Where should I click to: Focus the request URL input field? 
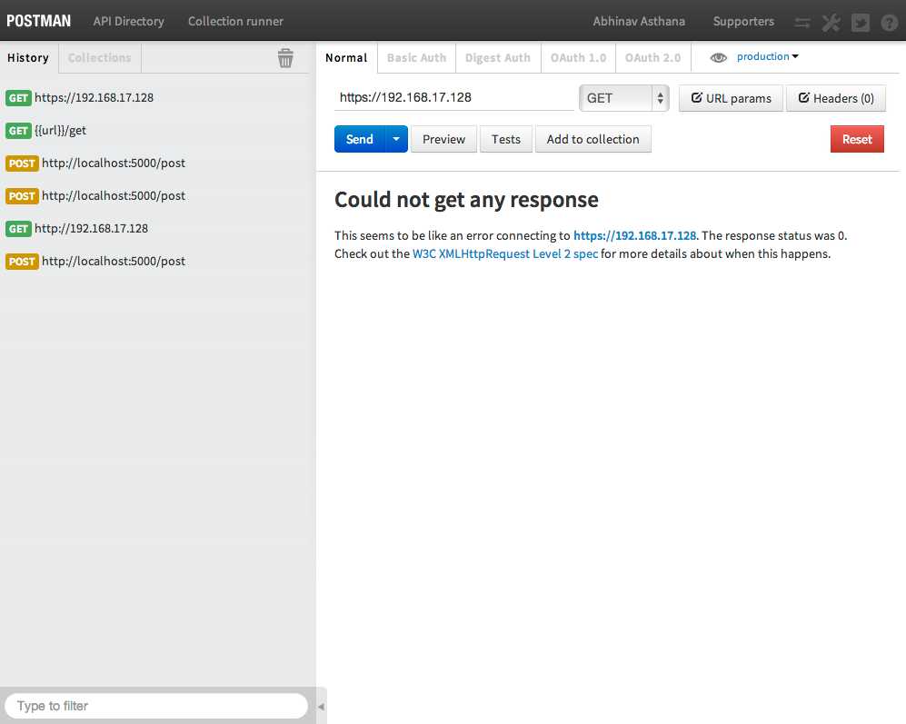(454, 97)
